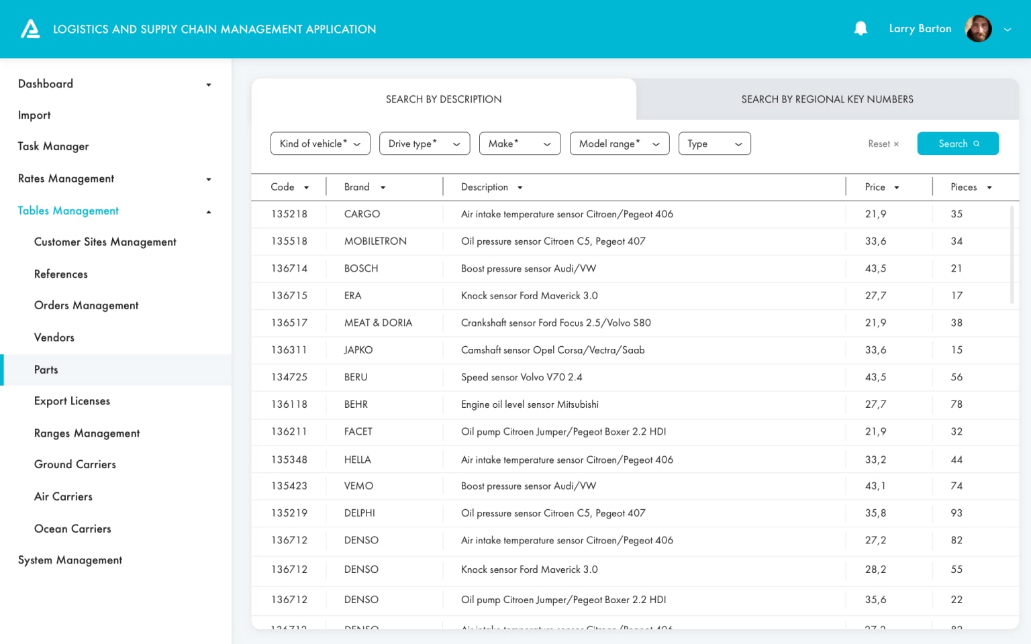Expand the user account chevron menu
The image size is (1031, 644).
(x=1008, y=30)
